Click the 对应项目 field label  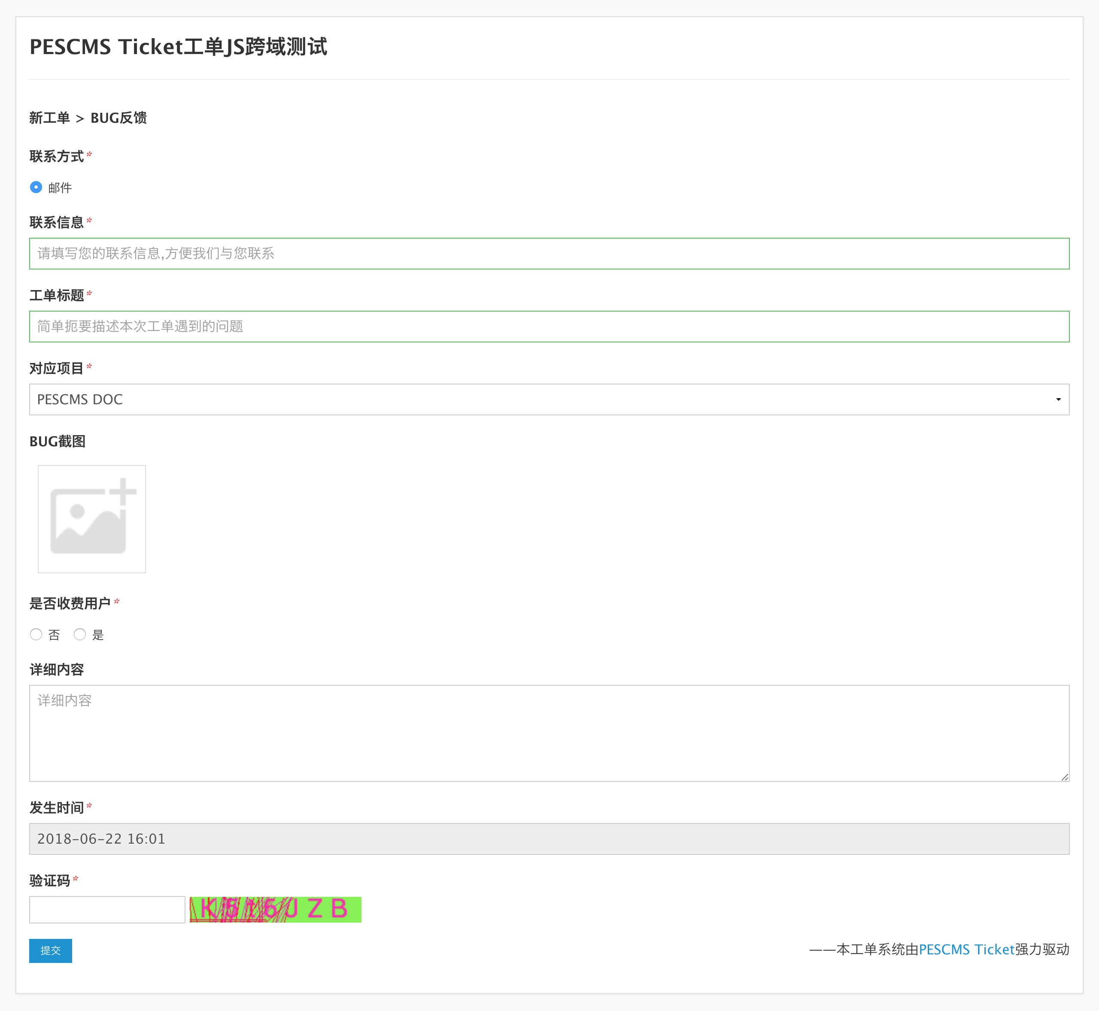pyautogui.click(x=57, y=368)
